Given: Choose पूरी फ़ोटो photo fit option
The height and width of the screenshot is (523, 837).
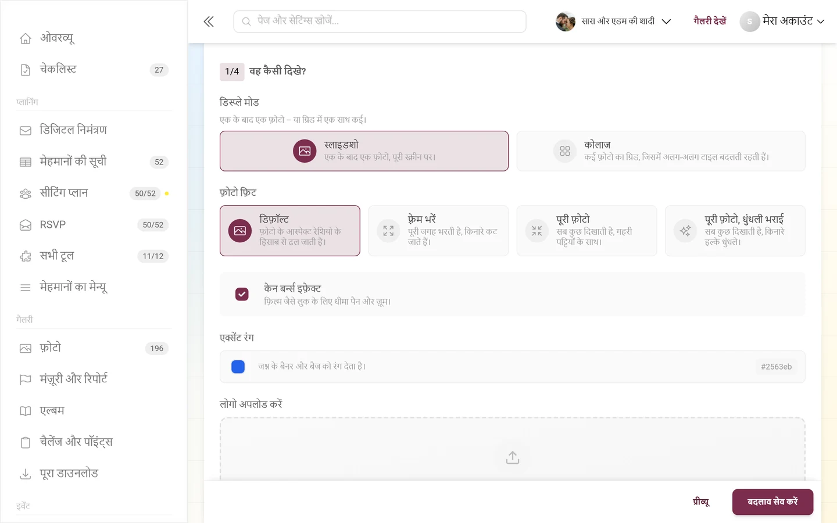Looking at the screenshot, I should [x=587, y=231].
